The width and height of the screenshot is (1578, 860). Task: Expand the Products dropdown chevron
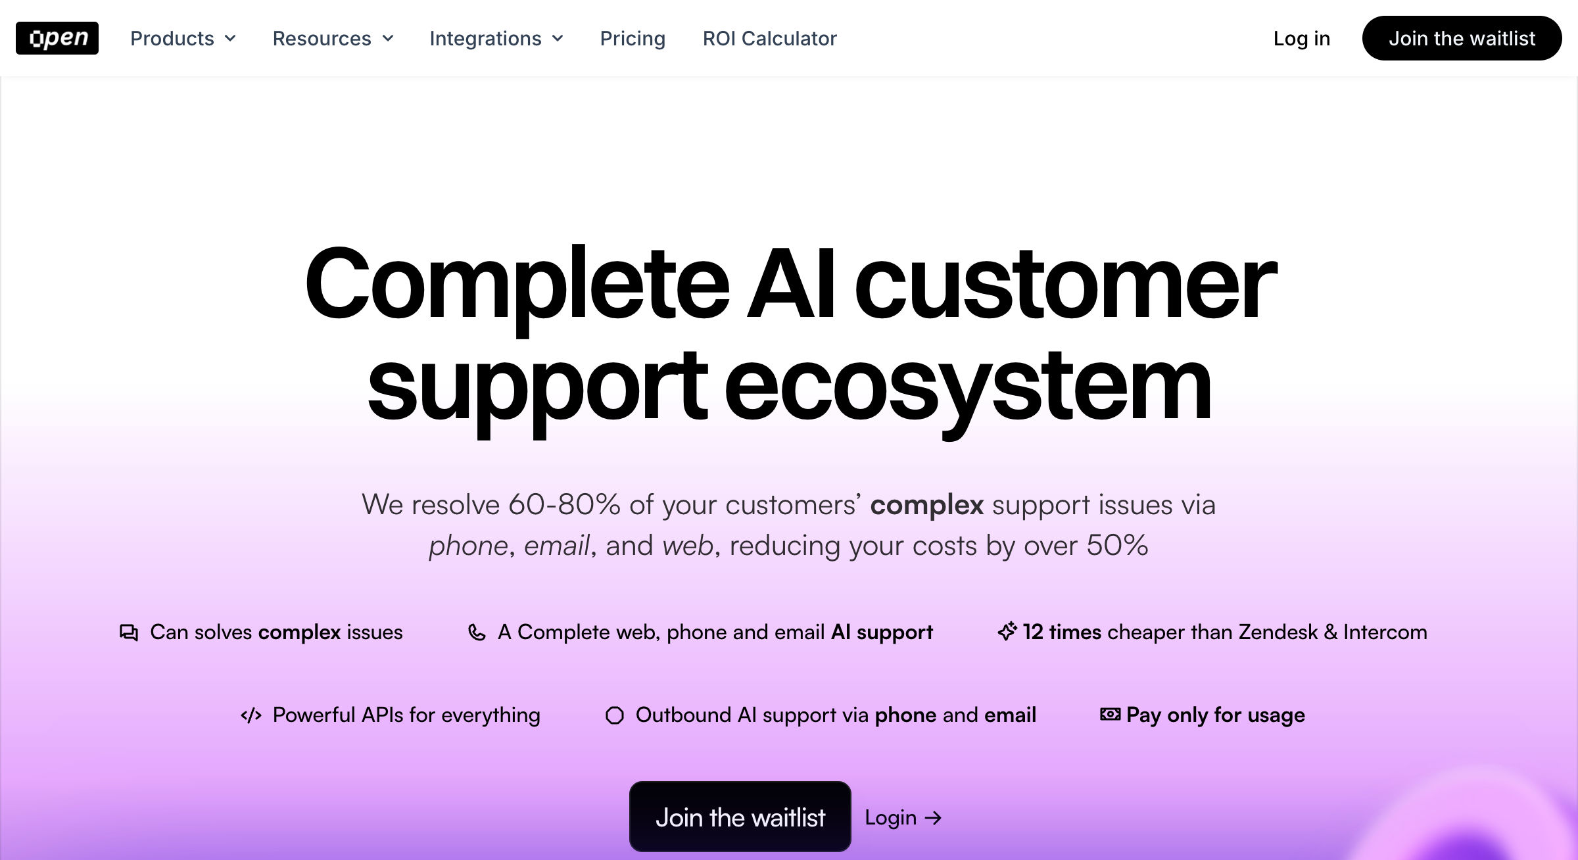coord(230,38)
